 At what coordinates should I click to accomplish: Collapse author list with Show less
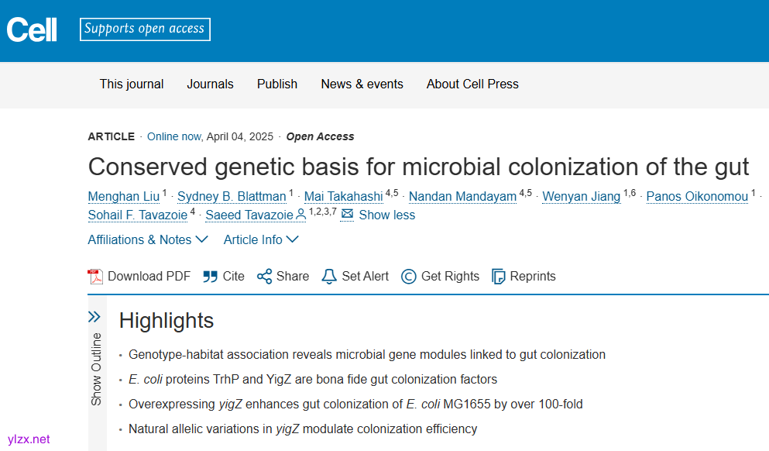click(x=387, y=215)
